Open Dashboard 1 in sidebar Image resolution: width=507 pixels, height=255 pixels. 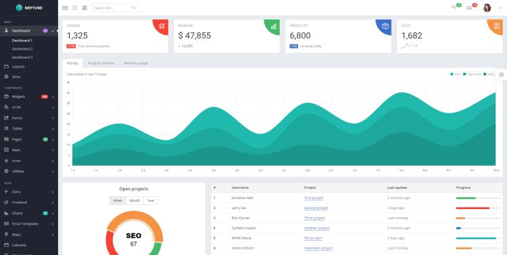(x=22, y=40)
